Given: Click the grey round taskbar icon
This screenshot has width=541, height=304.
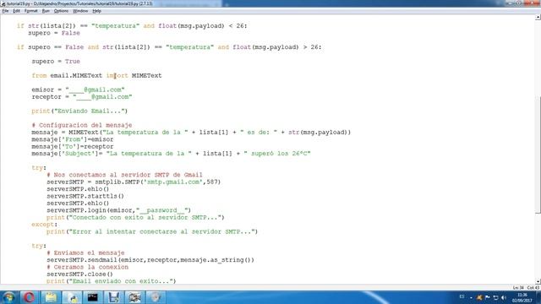Looking at the screenshot, I should point(156,297).
